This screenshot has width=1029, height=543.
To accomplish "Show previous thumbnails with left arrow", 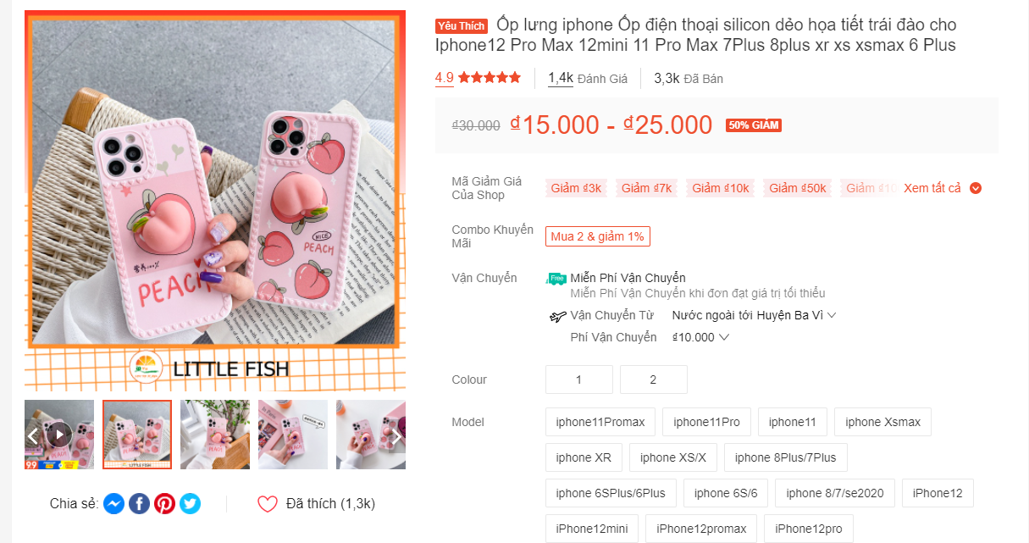I will point(33,436).
